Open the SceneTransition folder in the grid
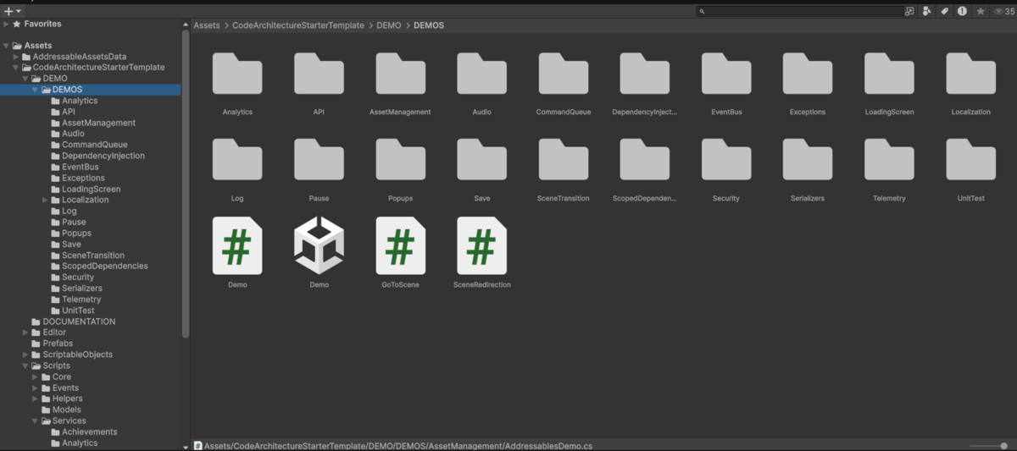Screen dimensions: 1017x451 564,161
